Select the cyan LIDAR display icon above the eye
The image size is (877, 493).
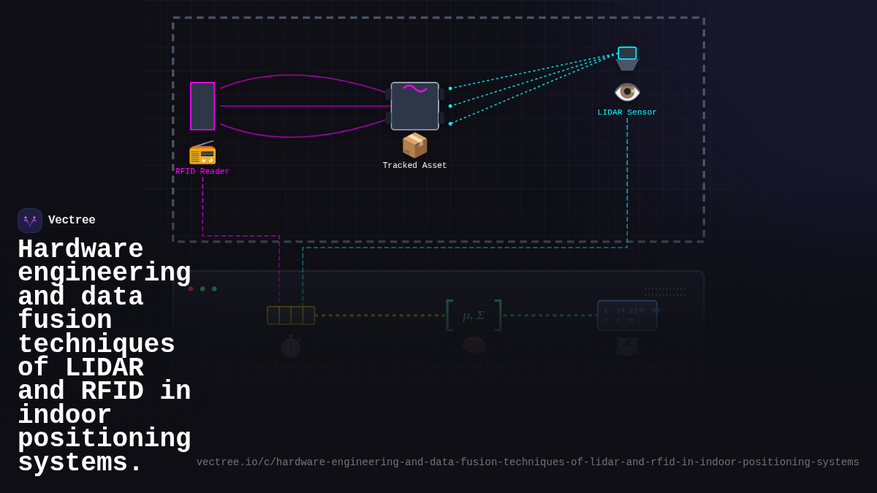coord(627,54)
